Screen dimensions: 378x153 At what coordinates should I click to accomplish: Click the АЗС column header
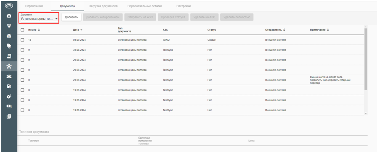pos(165,30)
